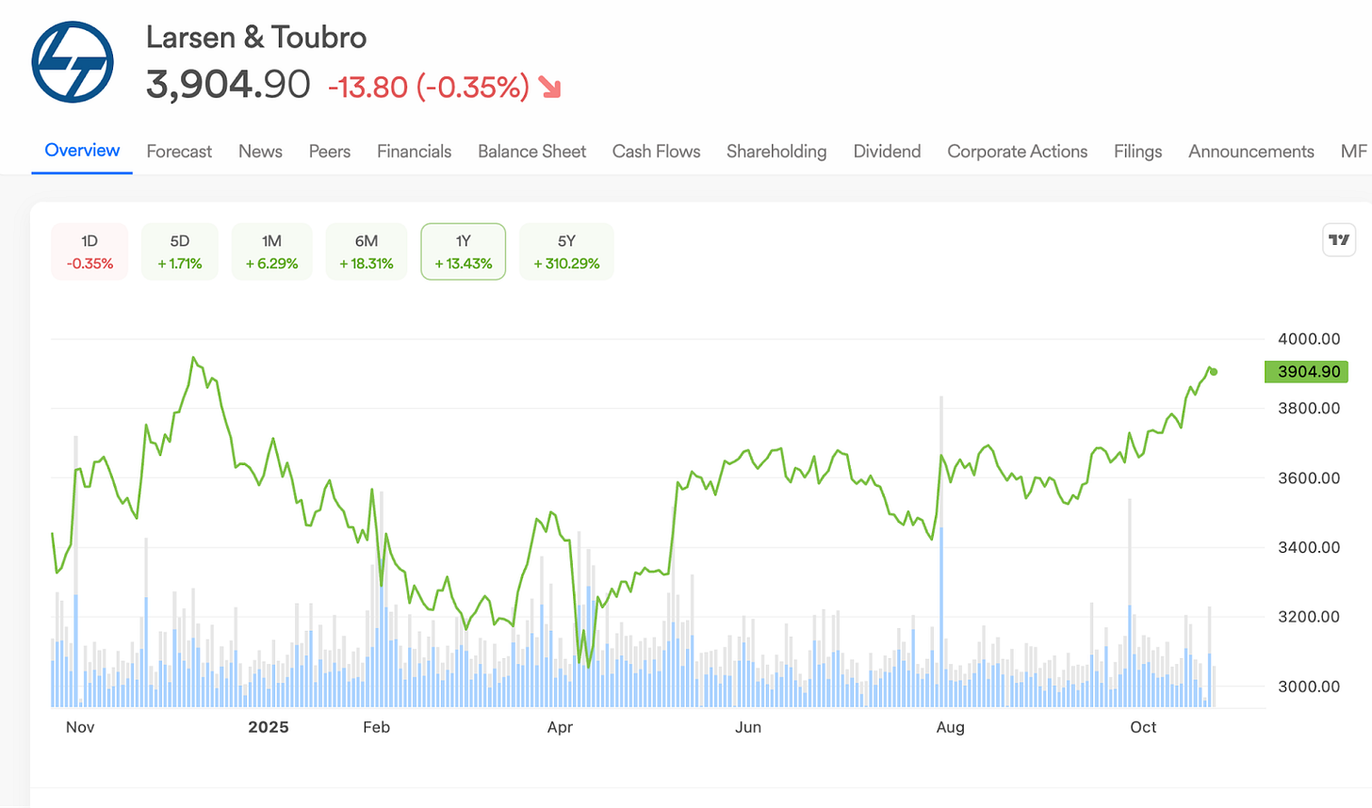Click the Oct date label

click(1143, 727)
